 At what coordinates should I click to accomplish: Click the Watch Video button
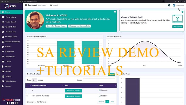tap(177, 26)
